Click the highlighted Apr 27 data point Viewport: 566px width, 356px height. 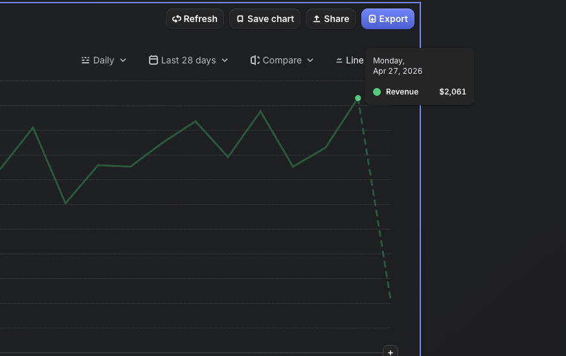coord(357,98)
